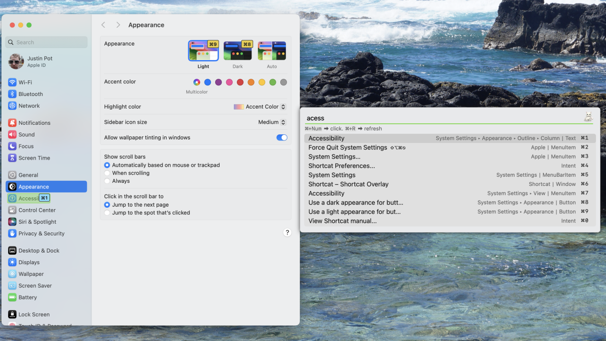Select System Settings MenuBarItem result
The width and height of the screenshot is (606, 341).
coord(450,175)
